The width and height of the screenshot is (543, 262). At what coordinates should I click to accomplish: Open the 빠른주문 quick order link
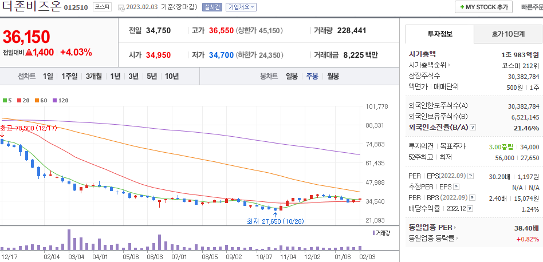pos(532,7)
